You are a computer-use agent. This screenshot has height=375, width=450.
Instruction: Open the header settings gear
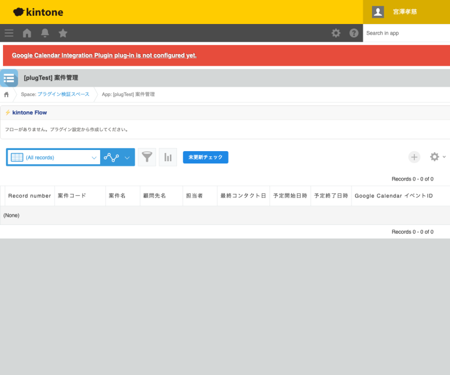coord(336,33)
